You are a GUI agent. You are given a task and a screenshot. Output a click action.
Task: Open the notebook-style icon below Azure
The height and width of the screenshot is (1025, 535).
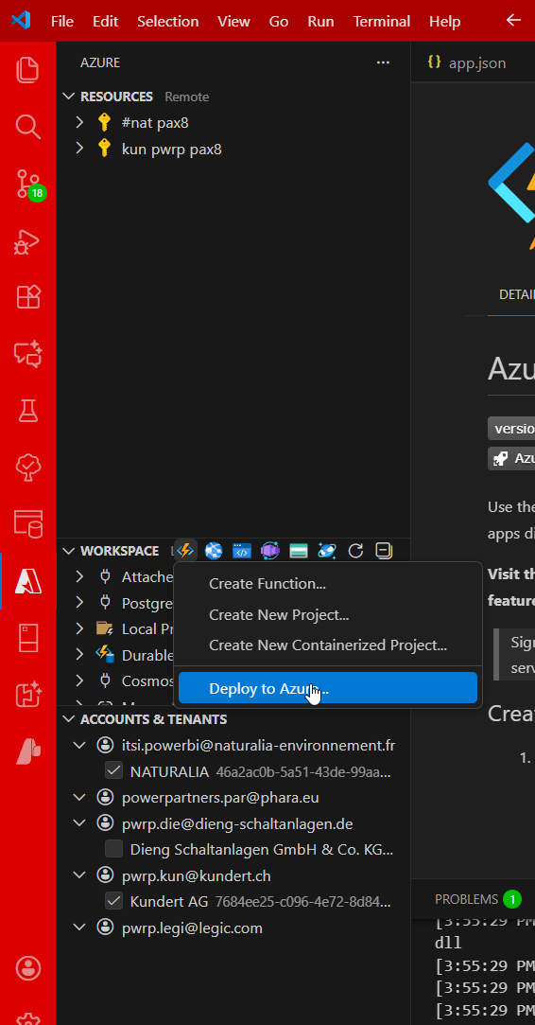click(x=27, y=637)
